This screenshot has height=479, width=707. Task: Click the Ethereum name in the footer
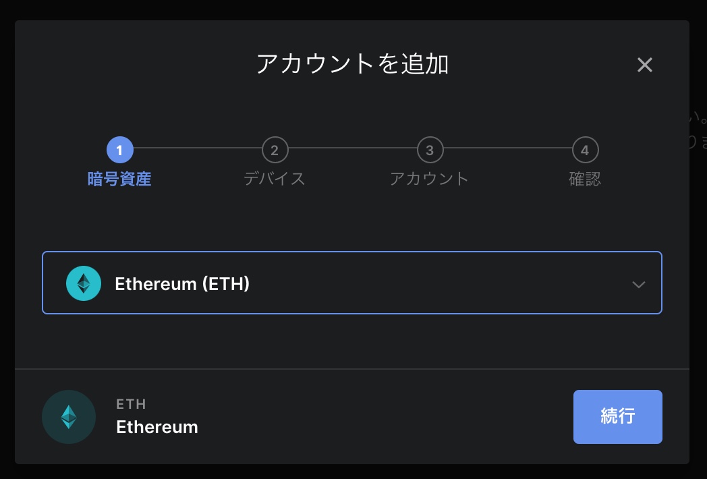[x=157, y=427]
